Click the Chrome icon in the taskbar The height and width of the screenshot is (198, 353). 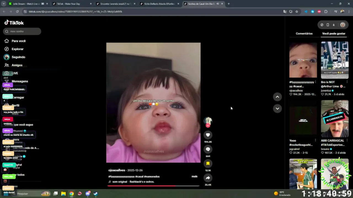click(71, 194)
